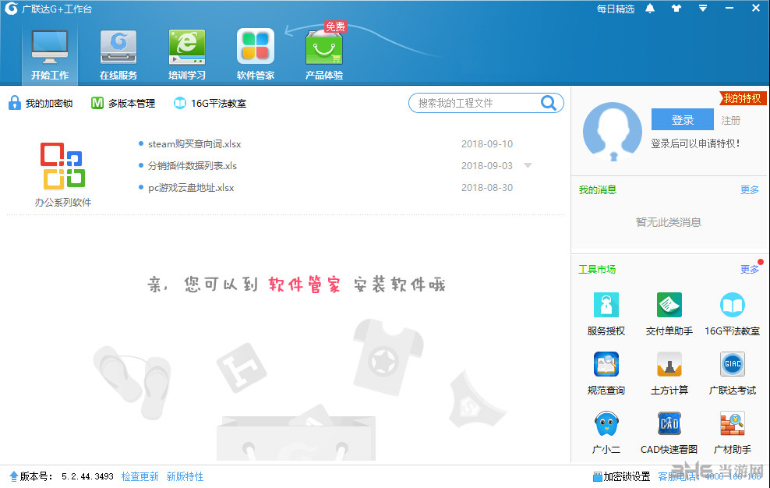Open the title bar dropdown menu triangle
This screenshot has width=770, height=488.
(x=703, y=9)
